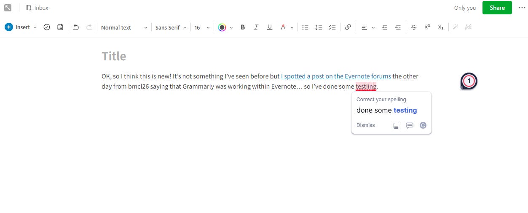Click the increase indent icon

tap(385, 27)
